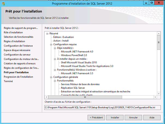Collapse the À installer depuis un média node
This screenshot has width=165, height=124.
tap(55, 59)
